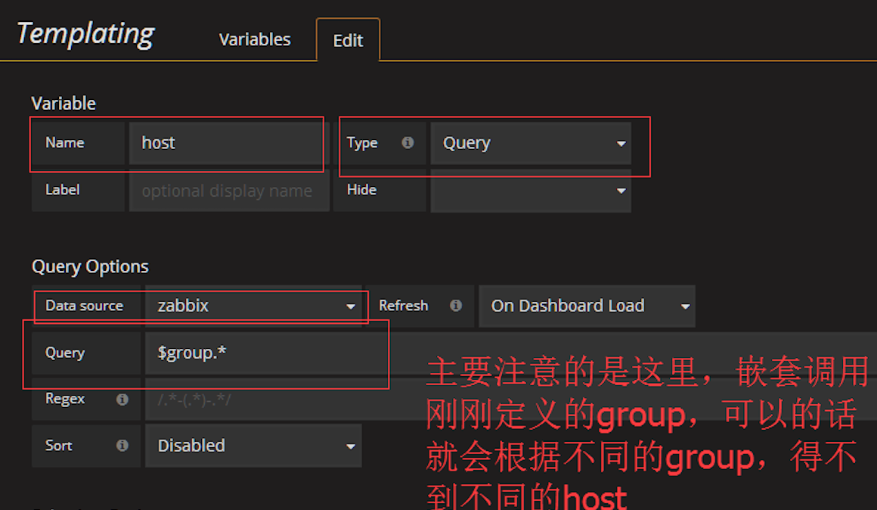Viewport: 877px width, 510px height.
Task: Click the info icon next to Sort
Action: coord(122,446)
